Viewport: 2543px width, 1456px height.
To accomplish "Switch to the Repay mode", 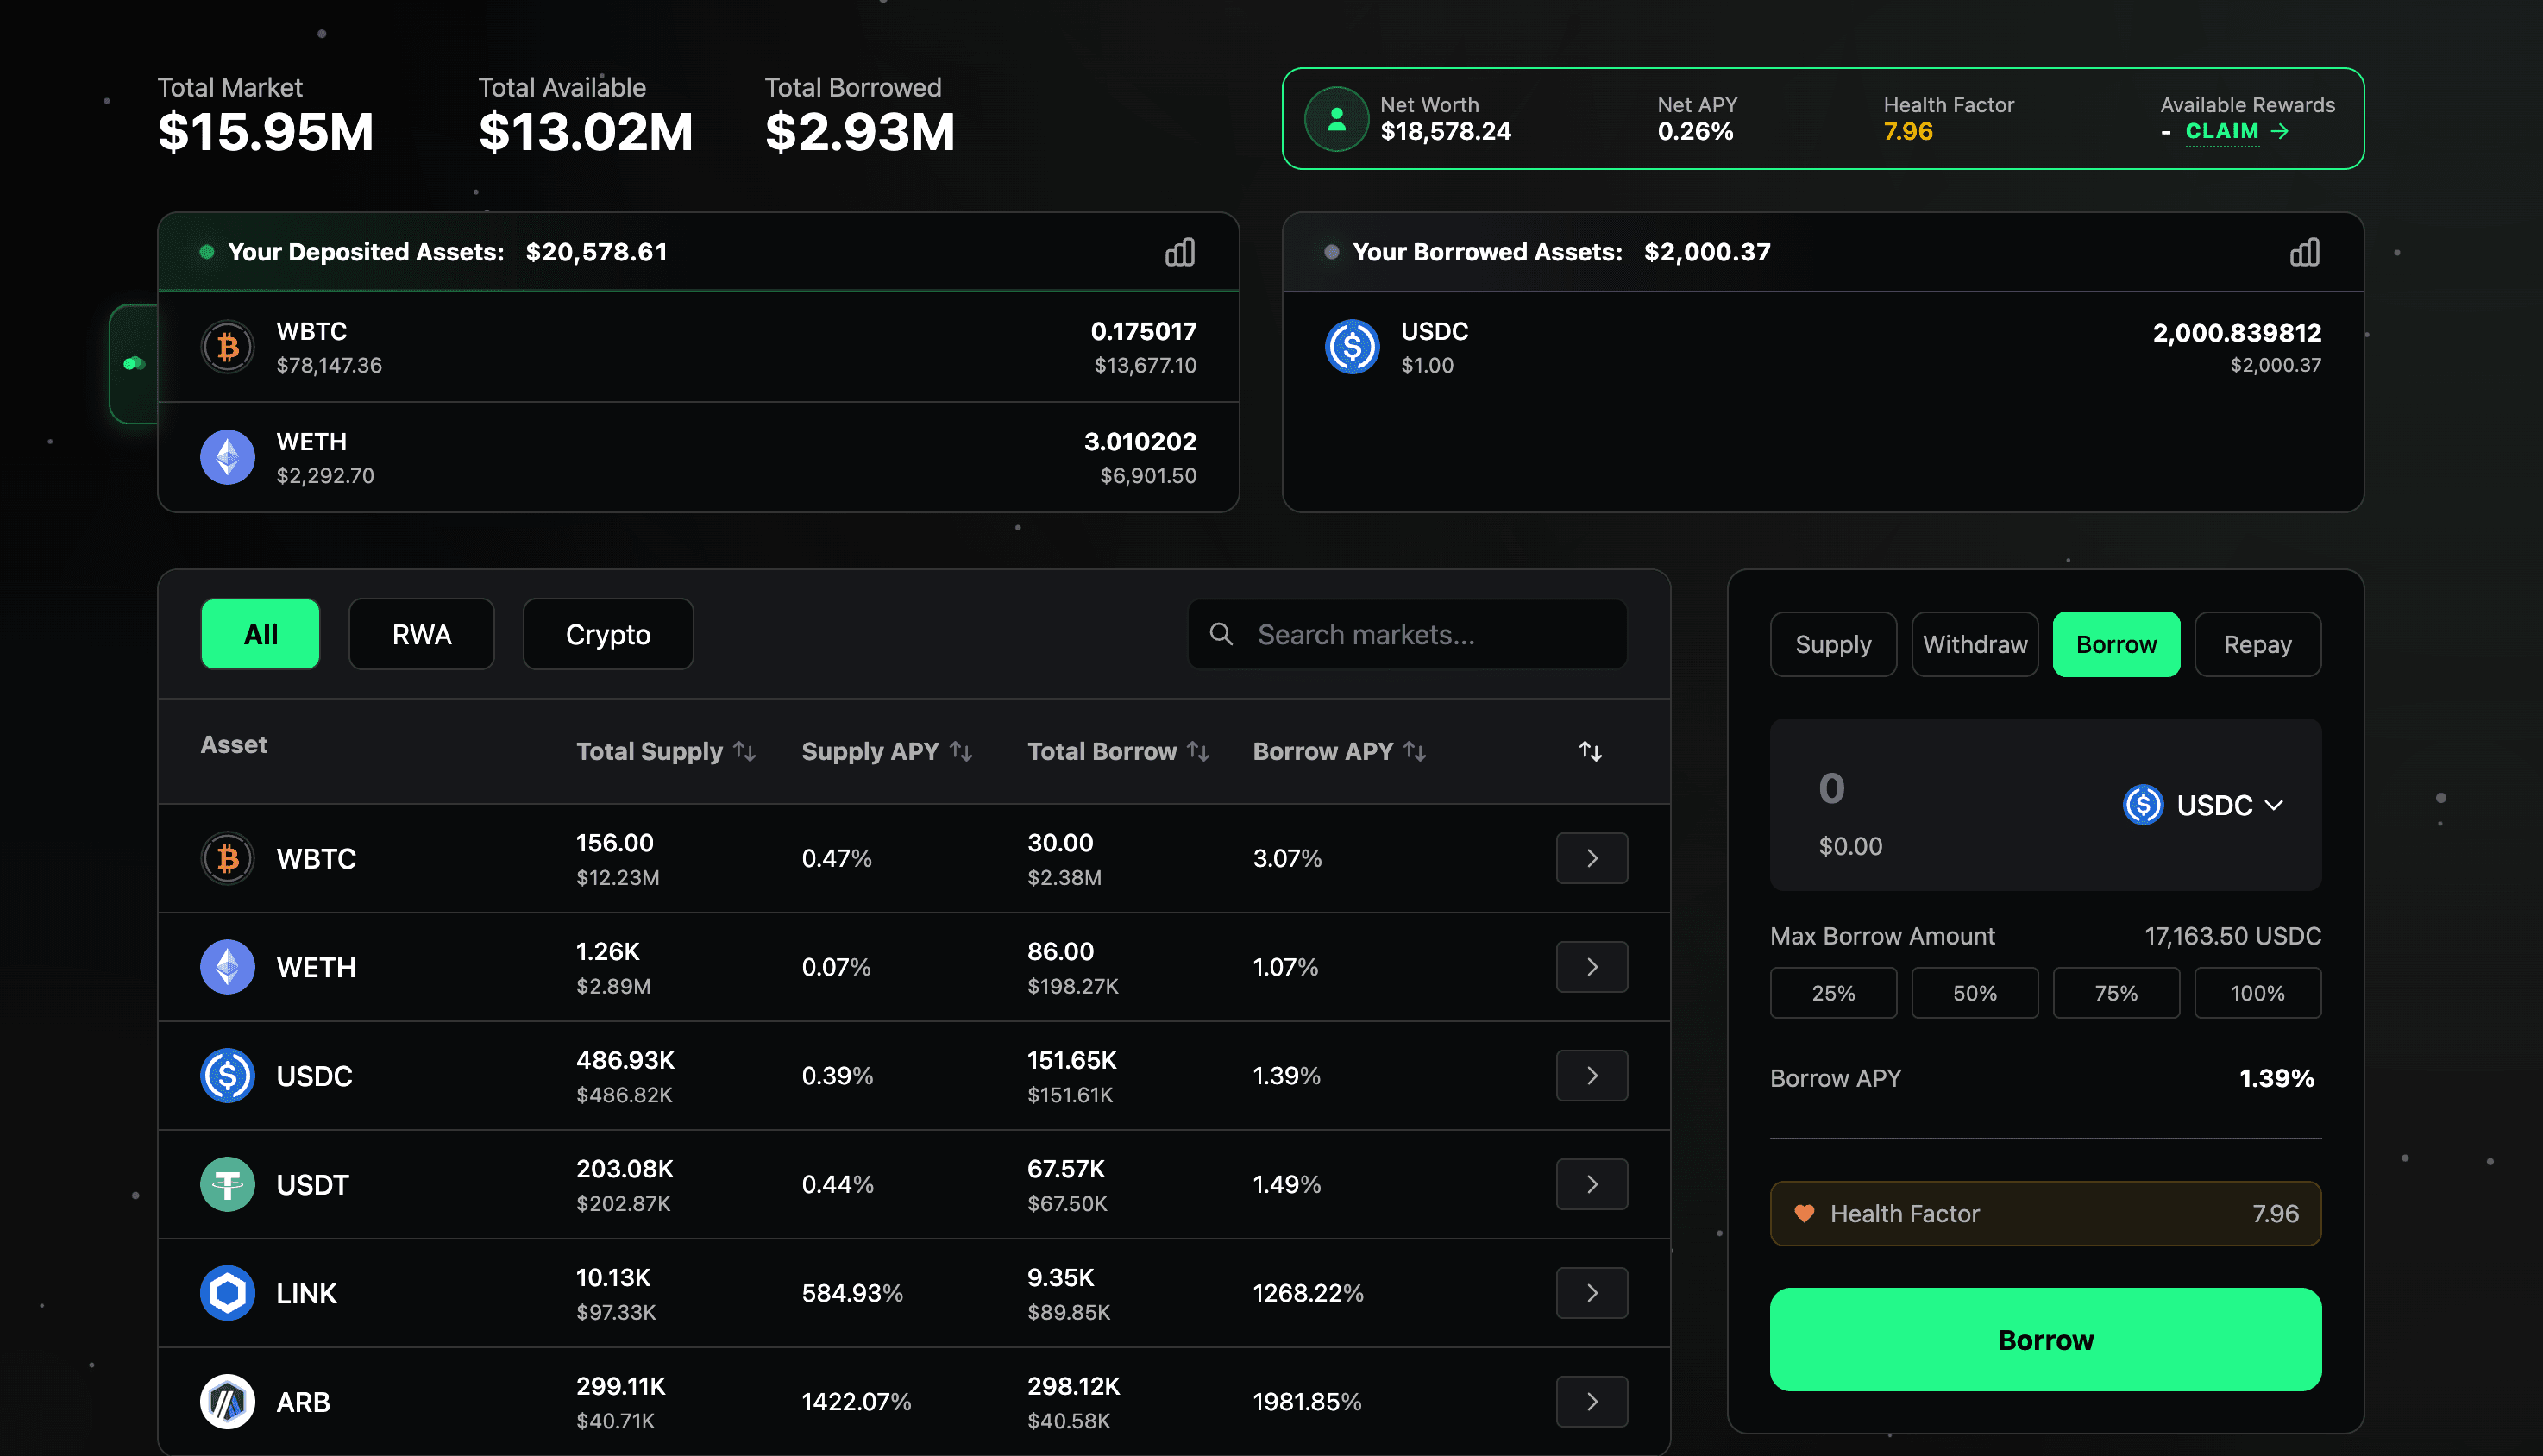I will tap(2257, 643).
